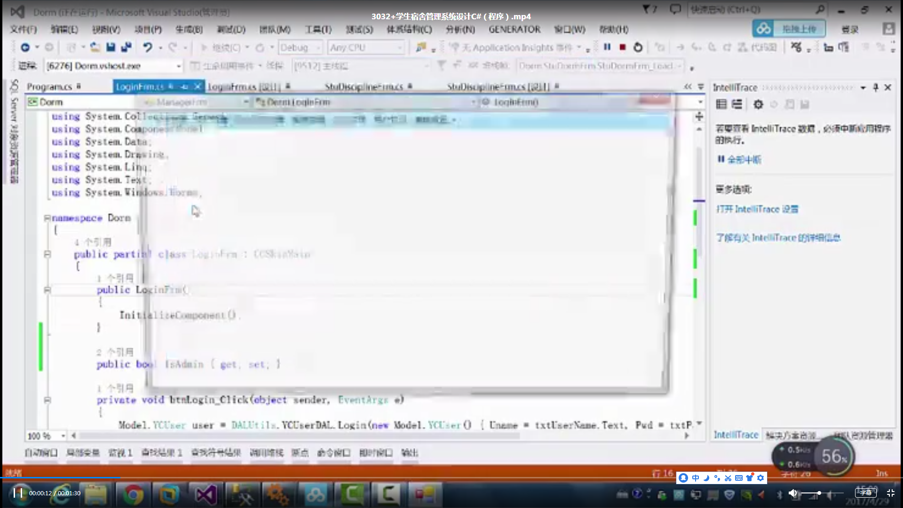Collapse the btnLogin_Click method region

pos(47,400)
